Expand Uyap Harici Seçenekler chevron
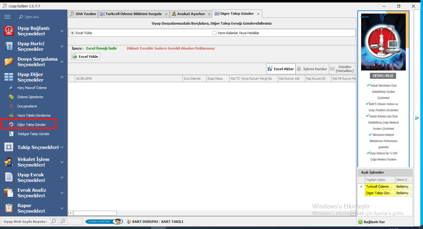Screen dimensions: 423x229 pos(62,46)
